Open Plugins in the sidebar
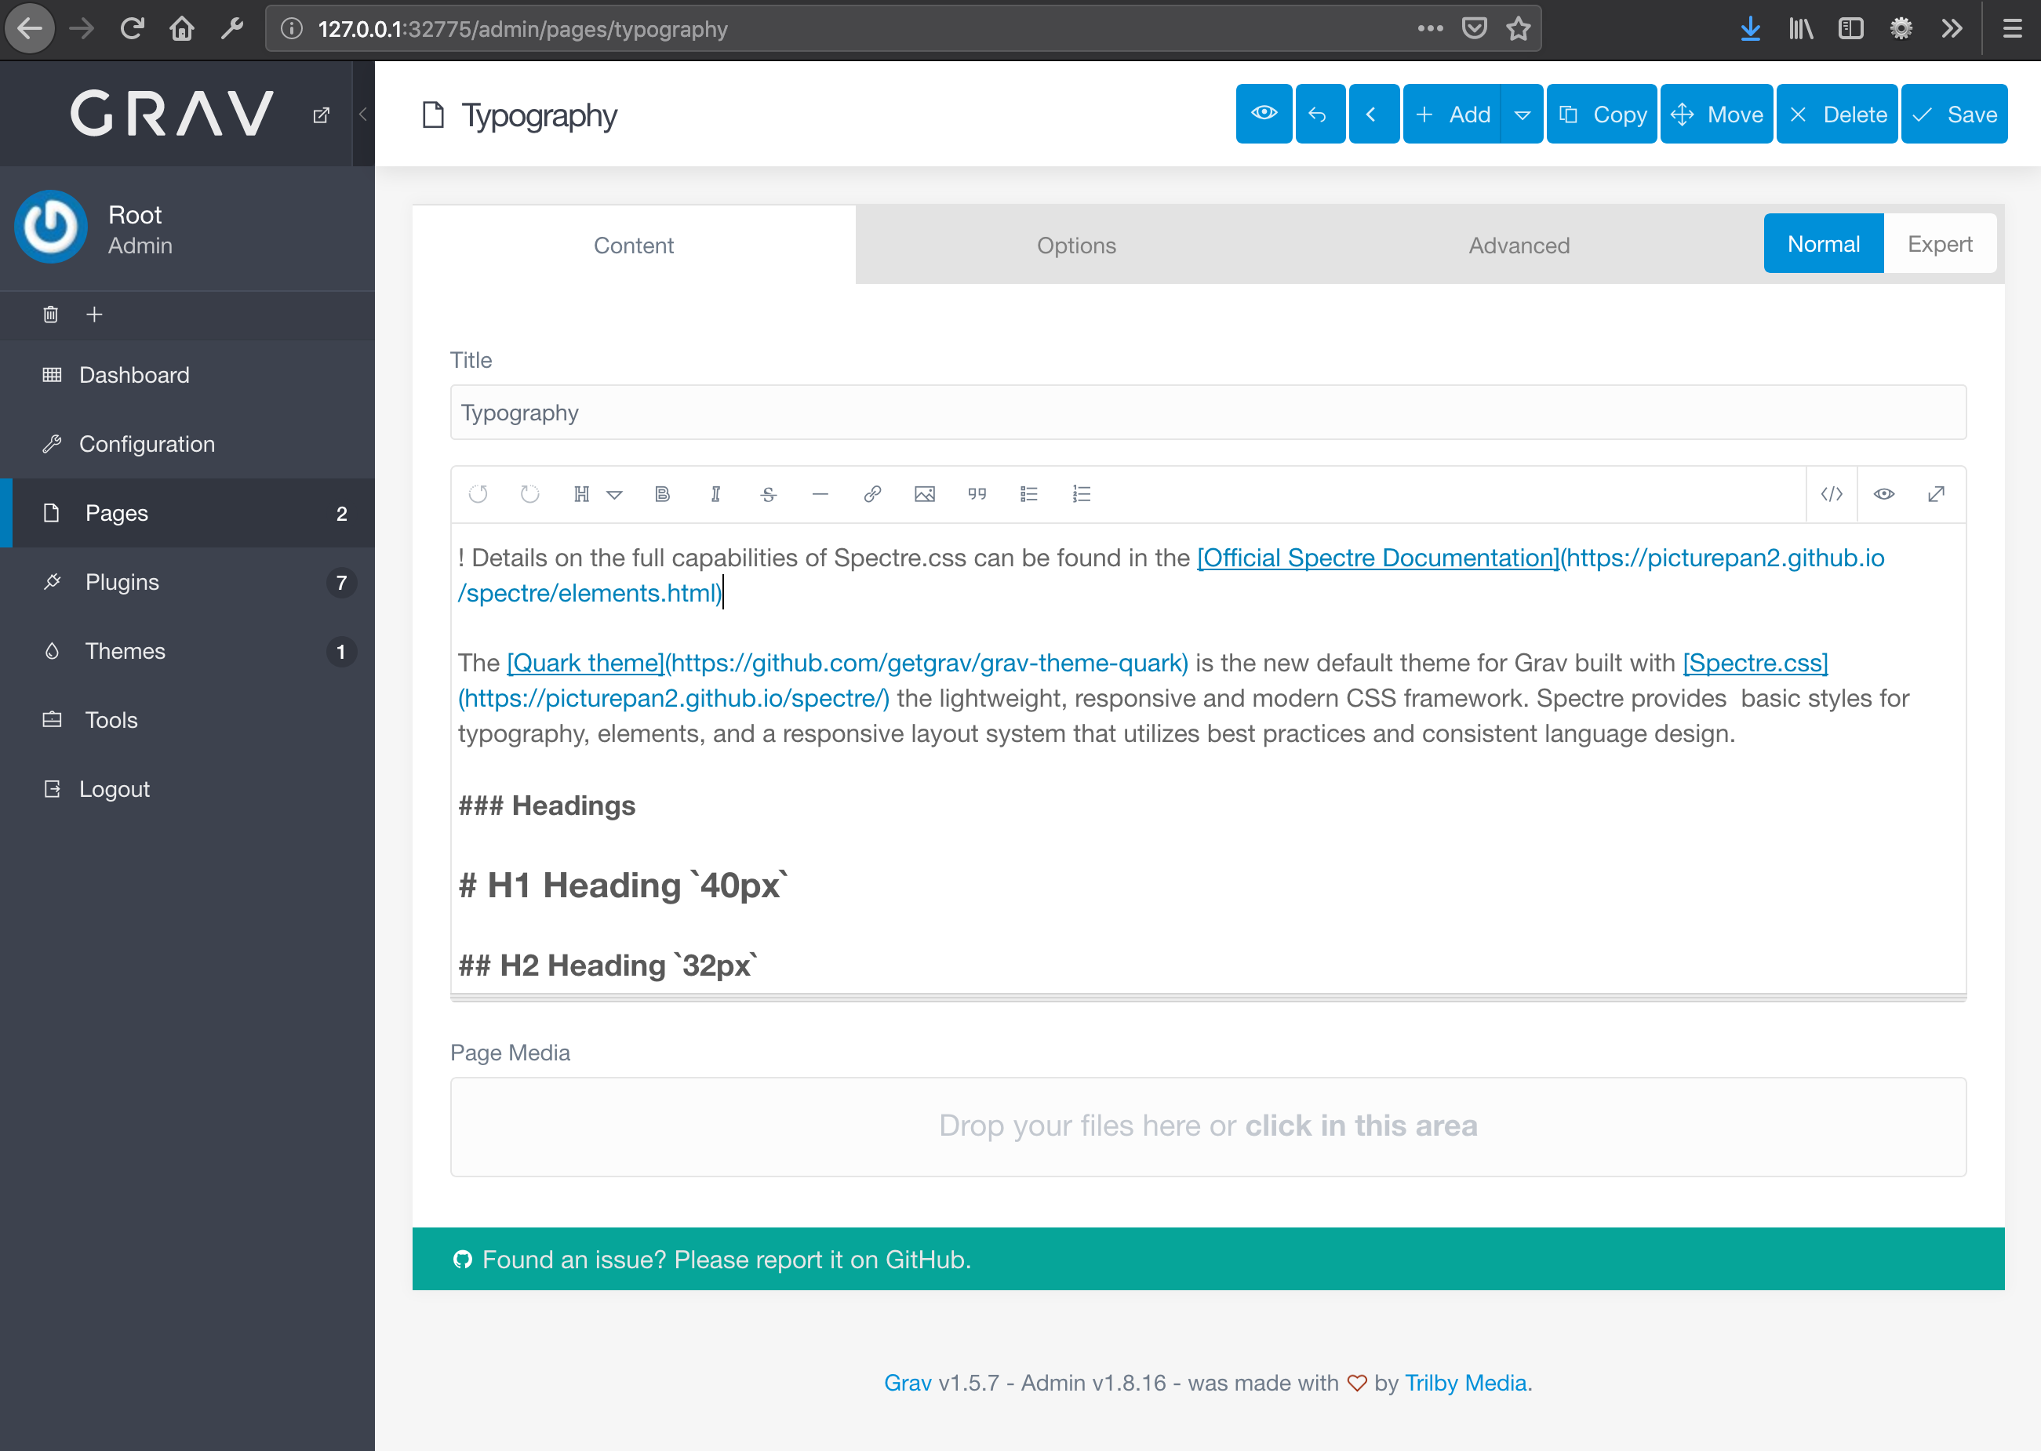The image size is (2041, 1451). click(x=187, y=582)
